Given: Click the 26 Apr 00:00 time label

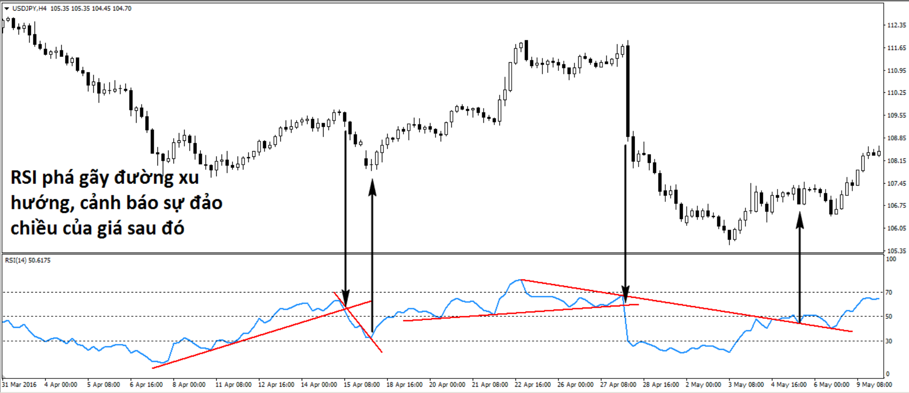Looking at the screenshot, I should (575, 385).
